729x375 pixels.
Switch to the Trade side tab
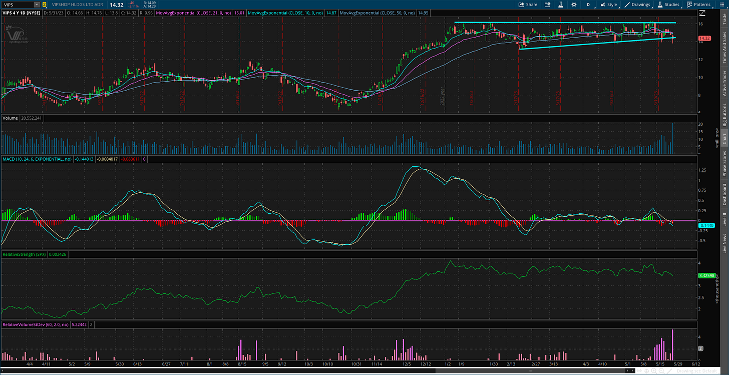pyautogui.click(x=724, y=19)
